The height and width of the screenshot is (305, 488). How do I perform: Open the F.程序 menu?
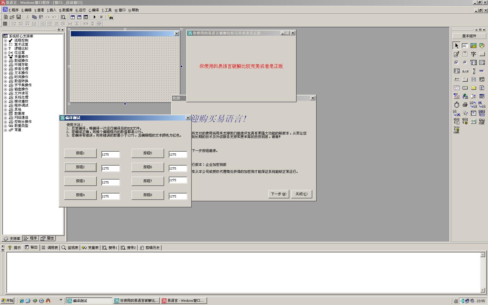[14, 10]
